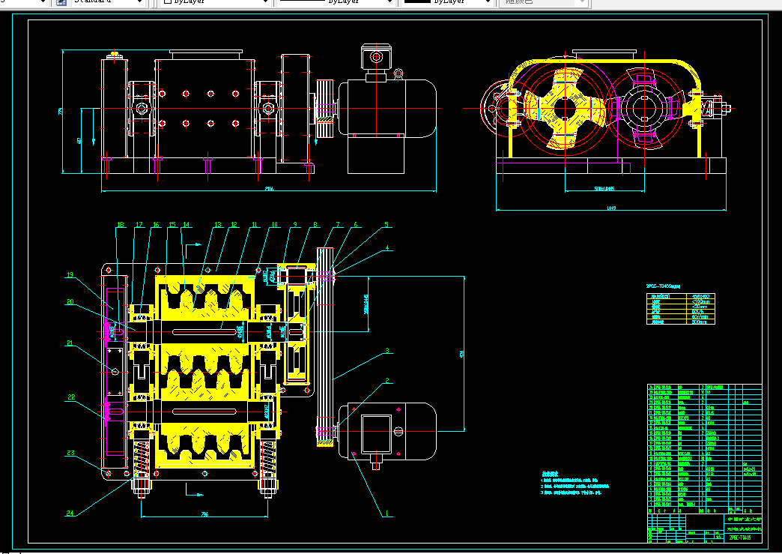The height and width of the screenshot is (554, 782).
Task: Open the Standard text style dropdown
Action: [x=108, y=2]
